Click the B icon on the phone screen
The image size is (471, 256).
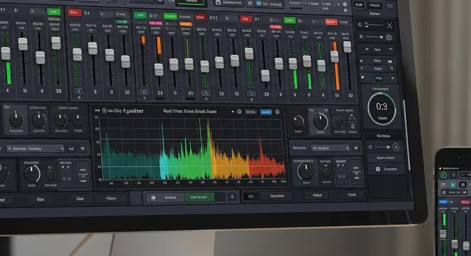click(x=463, y=184)
